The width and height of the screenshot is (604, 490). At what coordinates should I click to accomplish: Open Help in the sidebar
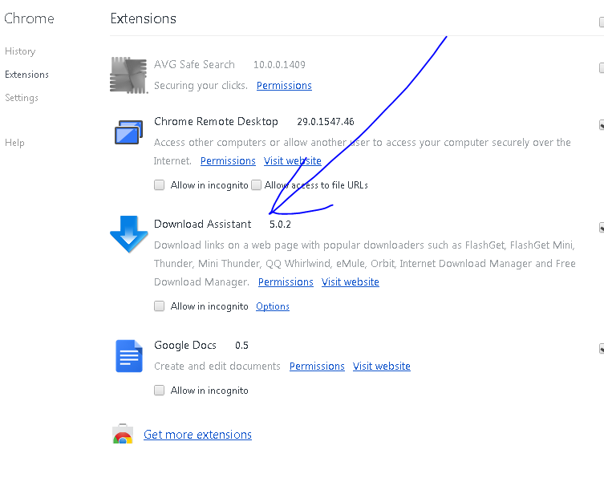(x=14, y=143)
